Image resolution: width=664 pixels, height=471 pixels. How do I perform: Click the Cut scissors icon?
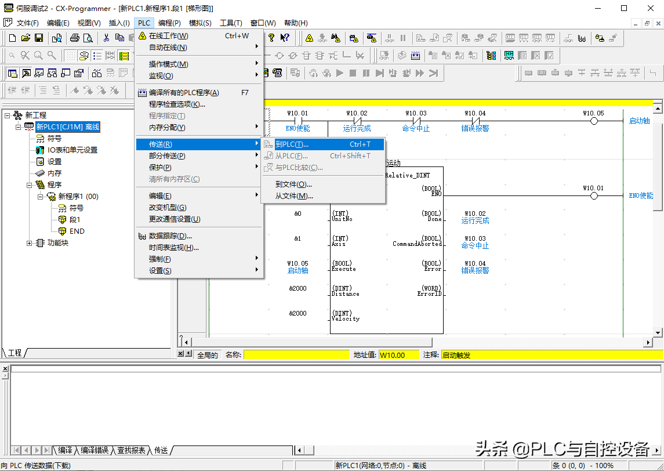pyautogui.click(x=106, y=38)
